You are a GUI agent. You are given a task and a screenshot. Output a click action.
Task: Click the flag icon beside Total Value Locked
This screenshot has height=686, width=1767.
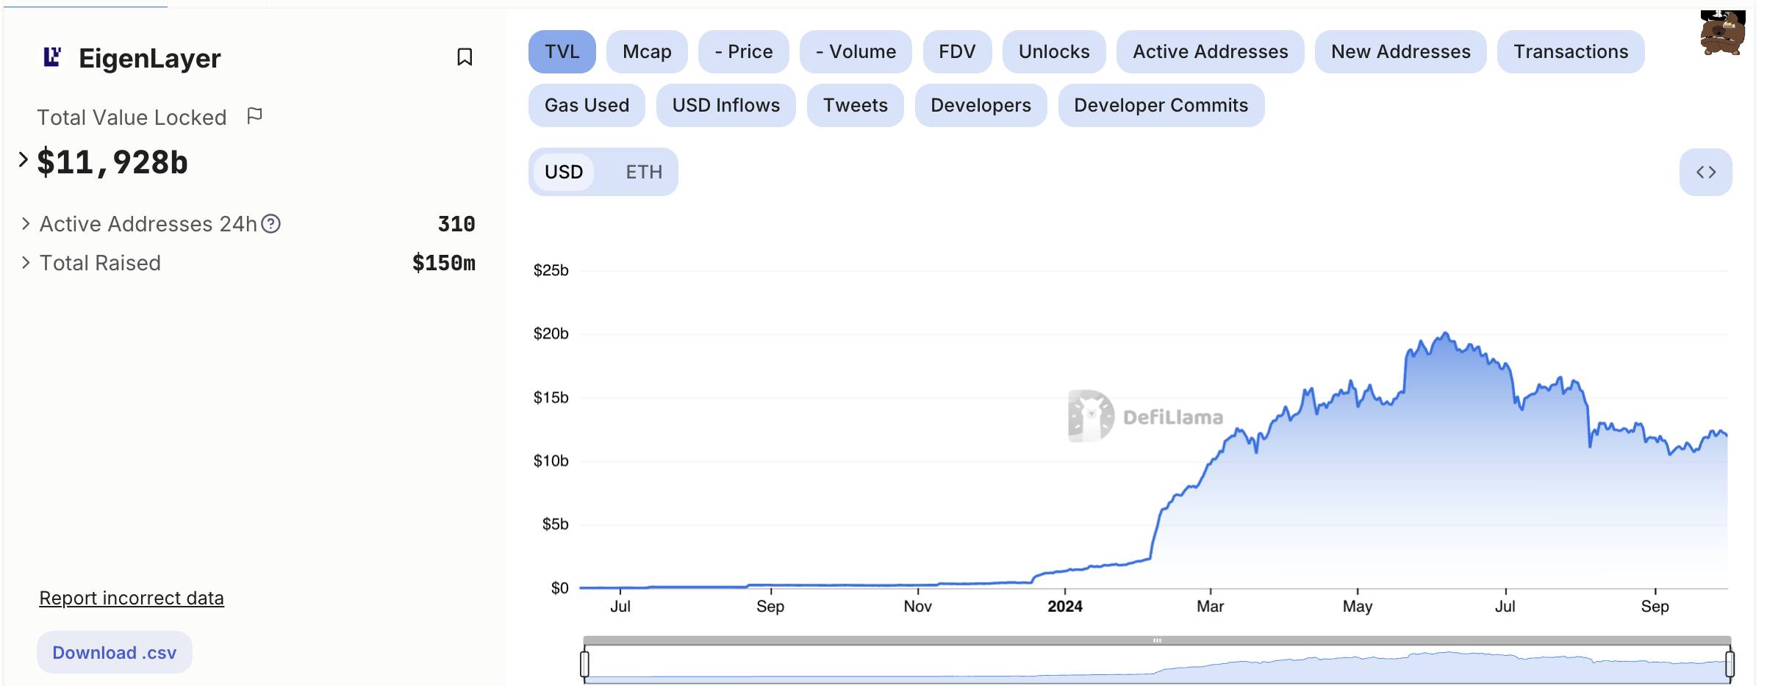coord(254,116)
